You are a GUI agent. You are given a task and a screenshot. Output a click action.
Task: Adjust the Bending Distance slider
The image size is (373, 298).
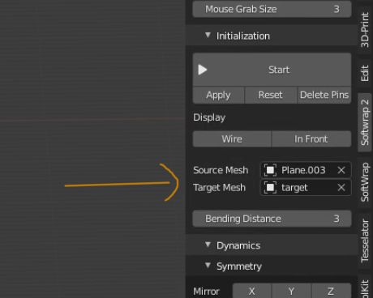(272, 219)
